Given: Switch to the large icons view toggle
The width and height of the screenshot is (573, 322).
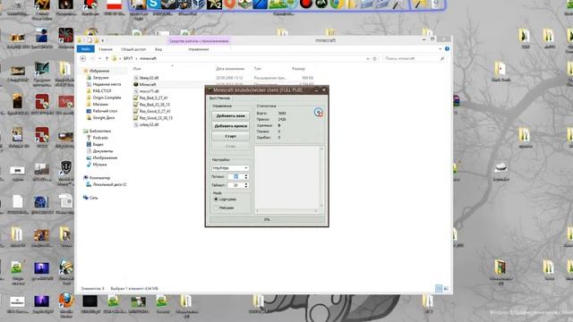Looking at the screenshot, I should point(446,288).
